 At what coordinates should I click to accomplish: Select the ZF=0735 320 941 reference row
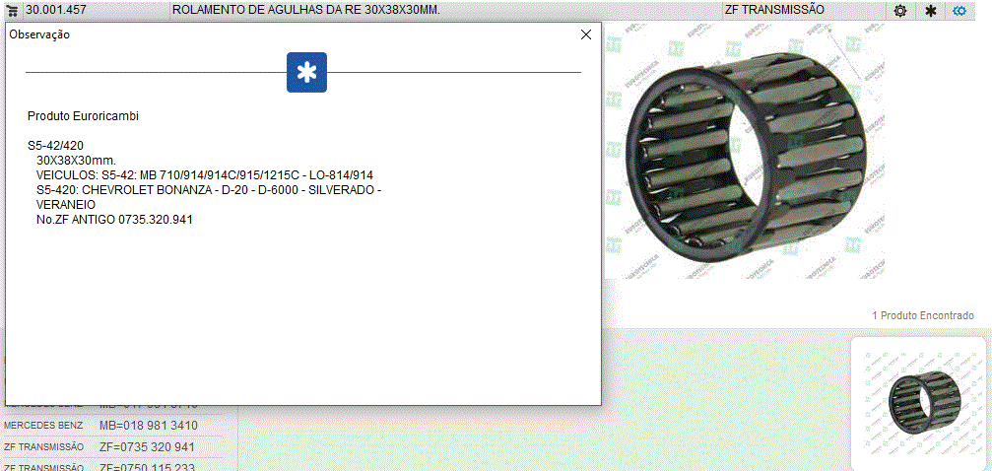pyautogui.click(x=149, y=446)
